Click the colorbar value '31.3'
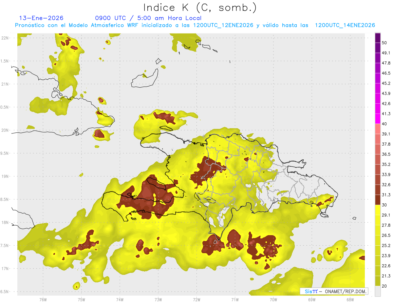The width and height of the screenshot is (393, 304). pyautogui.click(x=386, y=195)
